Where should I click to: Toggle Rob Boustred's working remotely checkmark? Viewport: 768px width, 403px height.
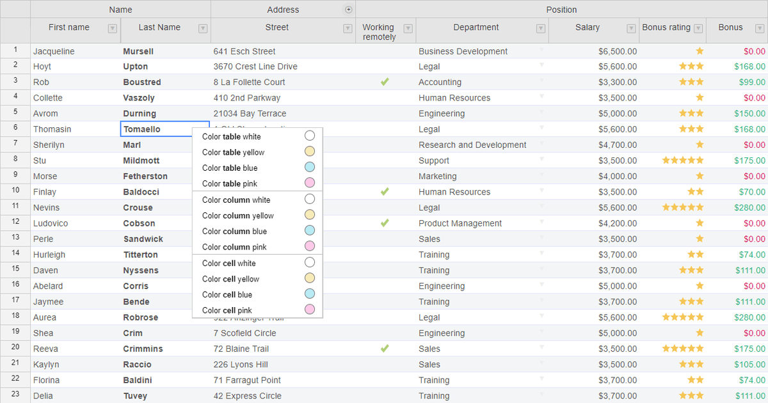coord(385,82)
